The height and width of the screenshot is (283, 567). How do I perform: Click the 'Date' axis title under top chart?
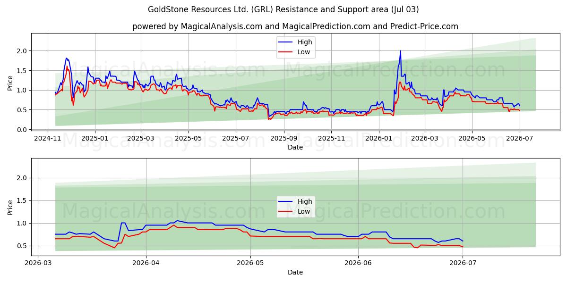(295, 148)
